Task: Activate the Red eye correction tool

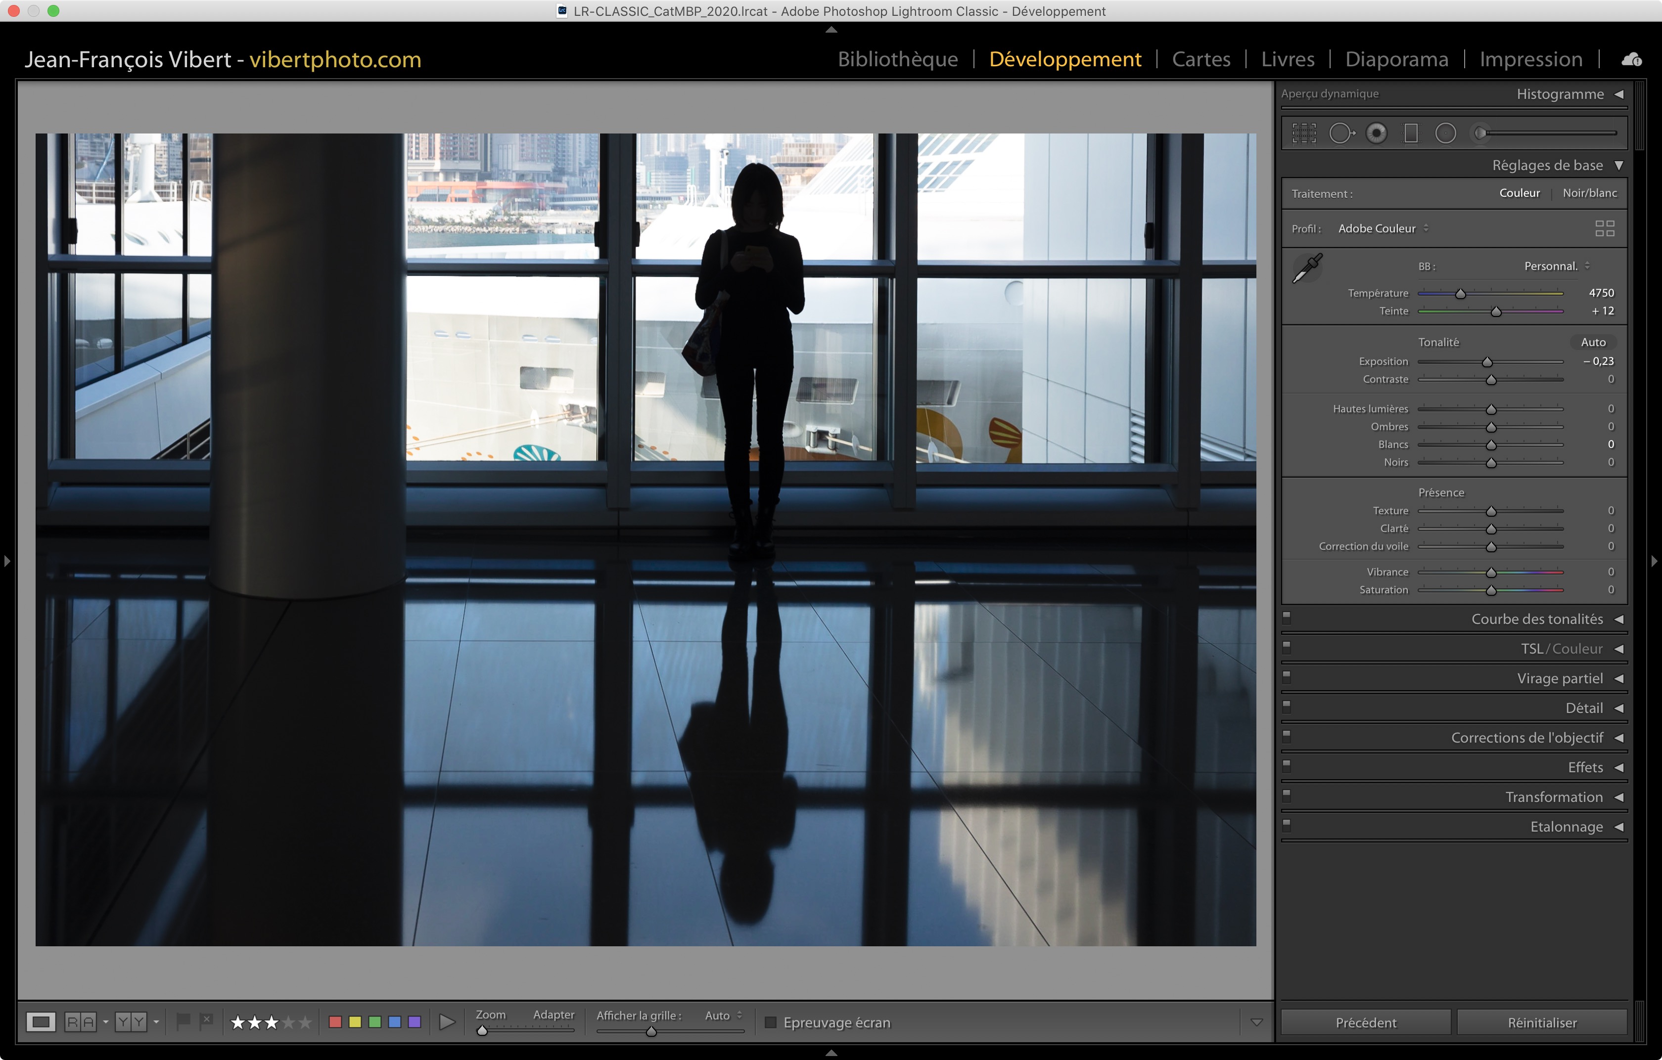Action: pos(1376,133)
